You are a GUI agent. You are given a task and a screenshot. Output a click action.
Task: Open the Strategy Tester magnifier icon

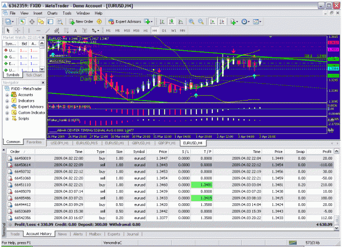pos(60,21)
